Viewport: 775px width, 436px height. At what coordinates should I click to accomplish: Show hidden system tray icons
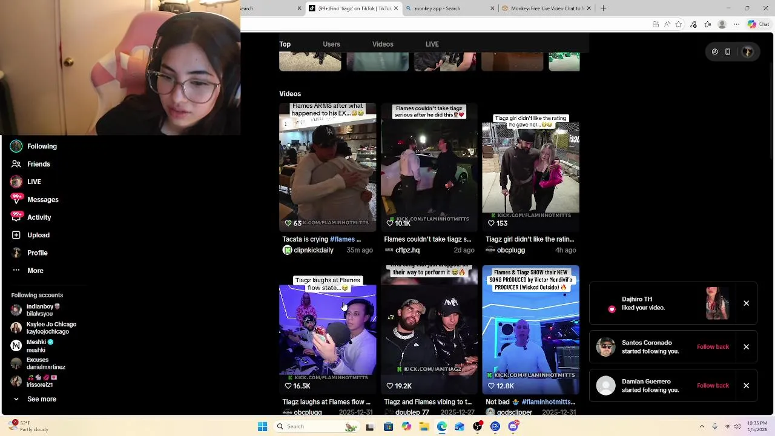pos(702,426)
